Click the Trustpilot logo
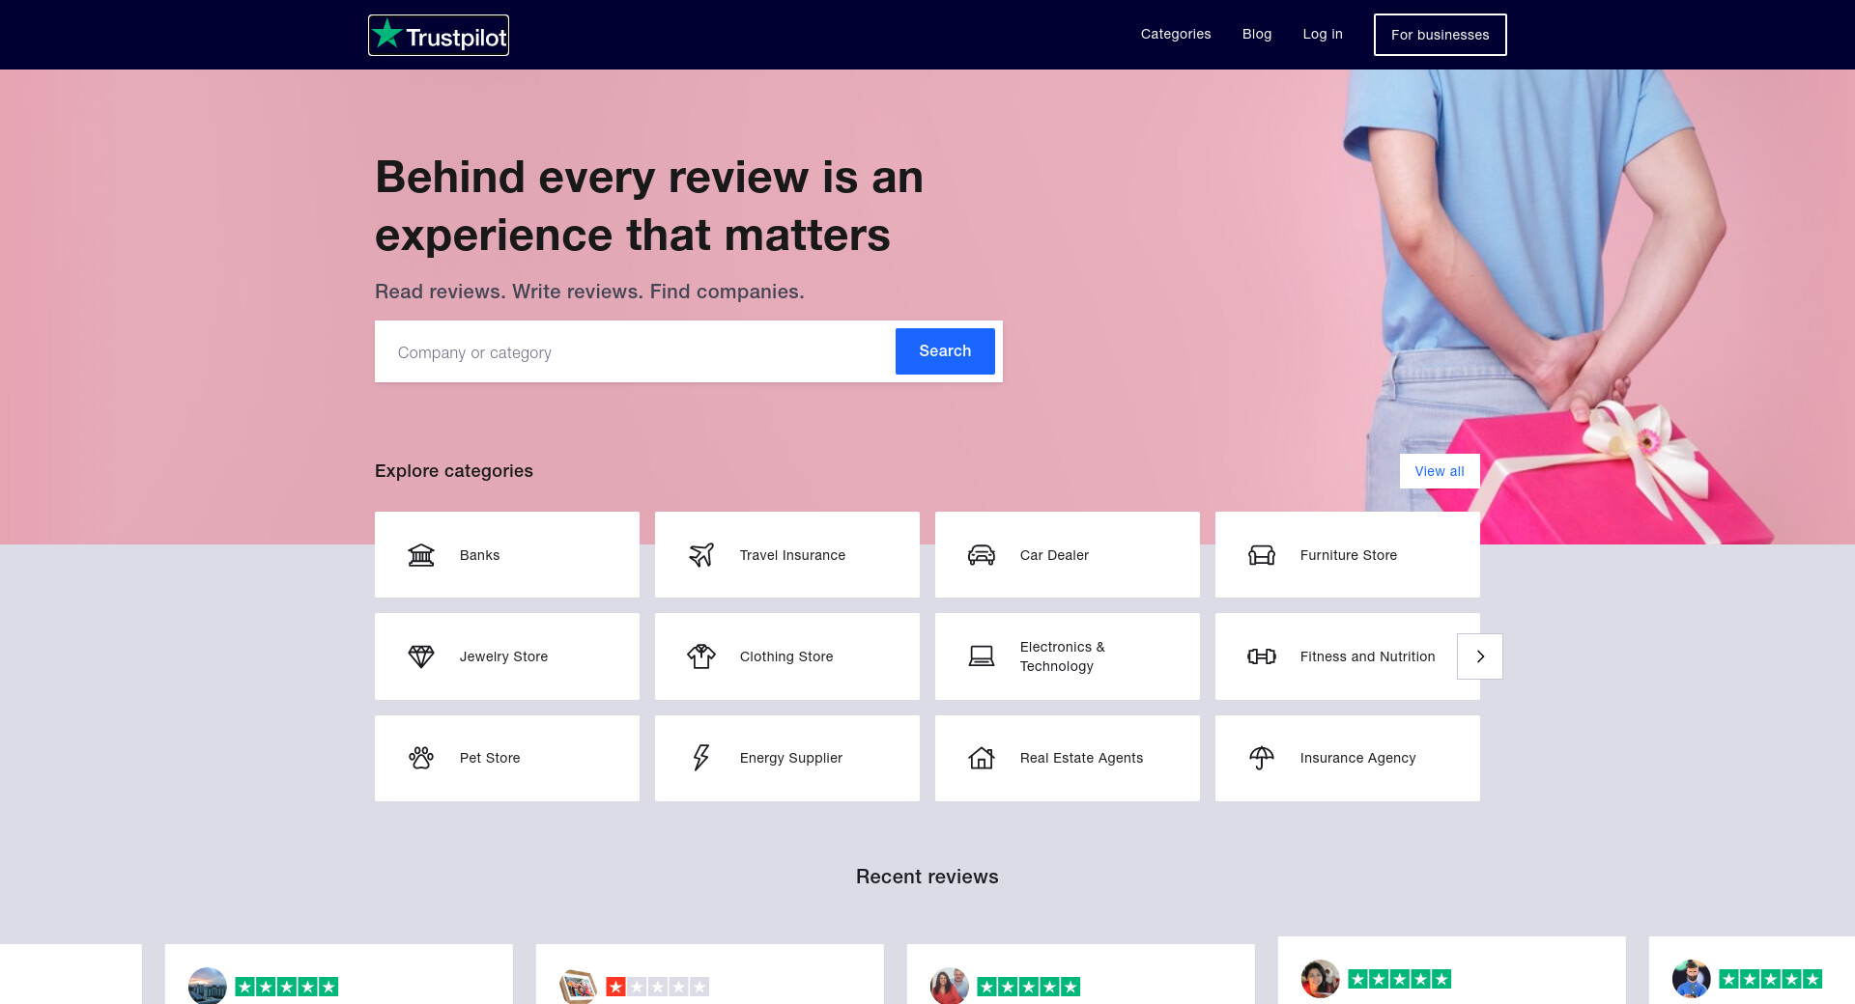Image resolution: width=1855 pixels, height=1004 pixels. click(439, 36)
